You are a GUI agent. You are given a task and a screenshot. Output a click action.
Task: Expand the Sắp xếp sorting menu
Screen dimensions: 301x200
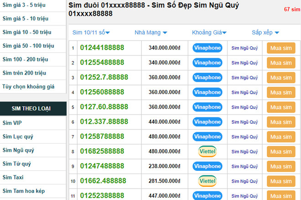coord(265,33)
